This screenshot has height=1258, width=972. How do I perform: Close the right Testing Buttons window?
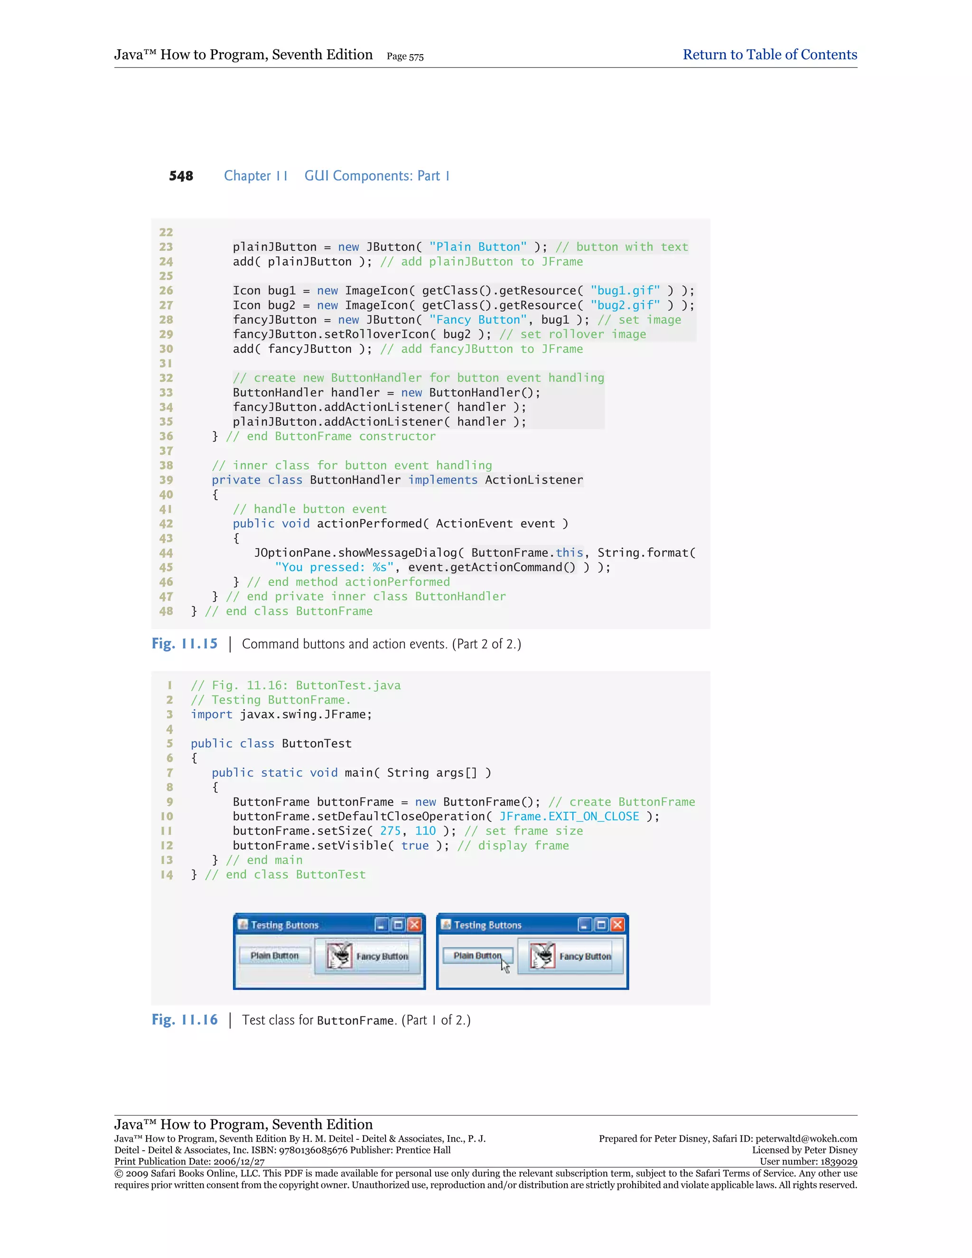click(x=617, y=925)
